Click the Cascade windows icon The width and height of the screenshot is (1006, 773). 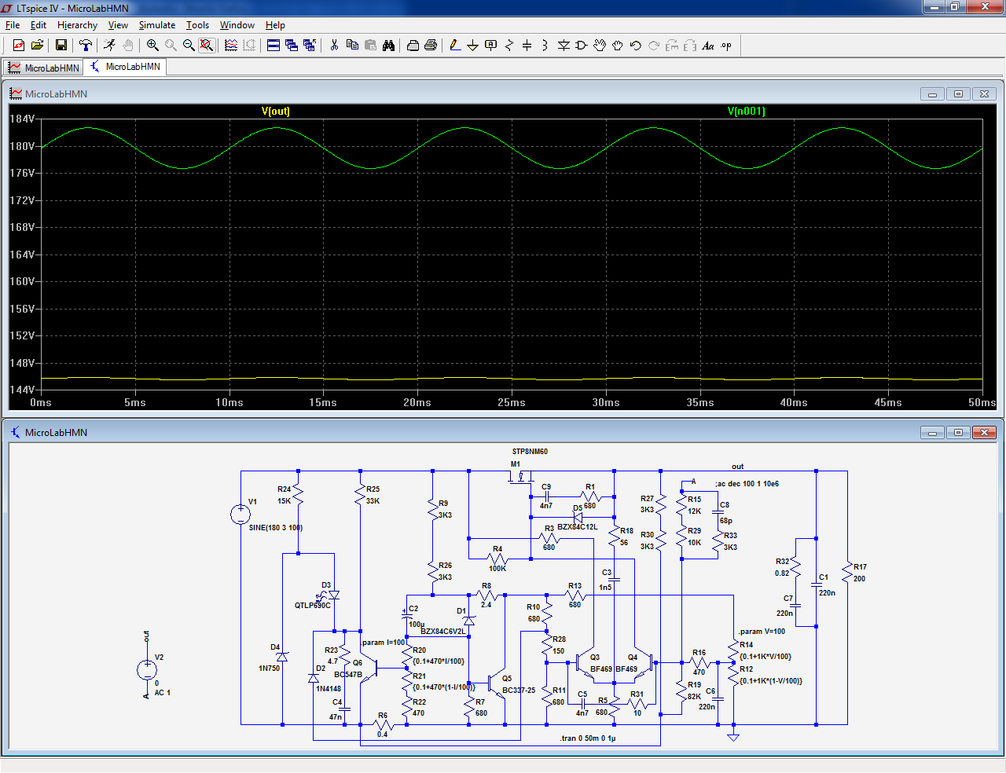292,46
